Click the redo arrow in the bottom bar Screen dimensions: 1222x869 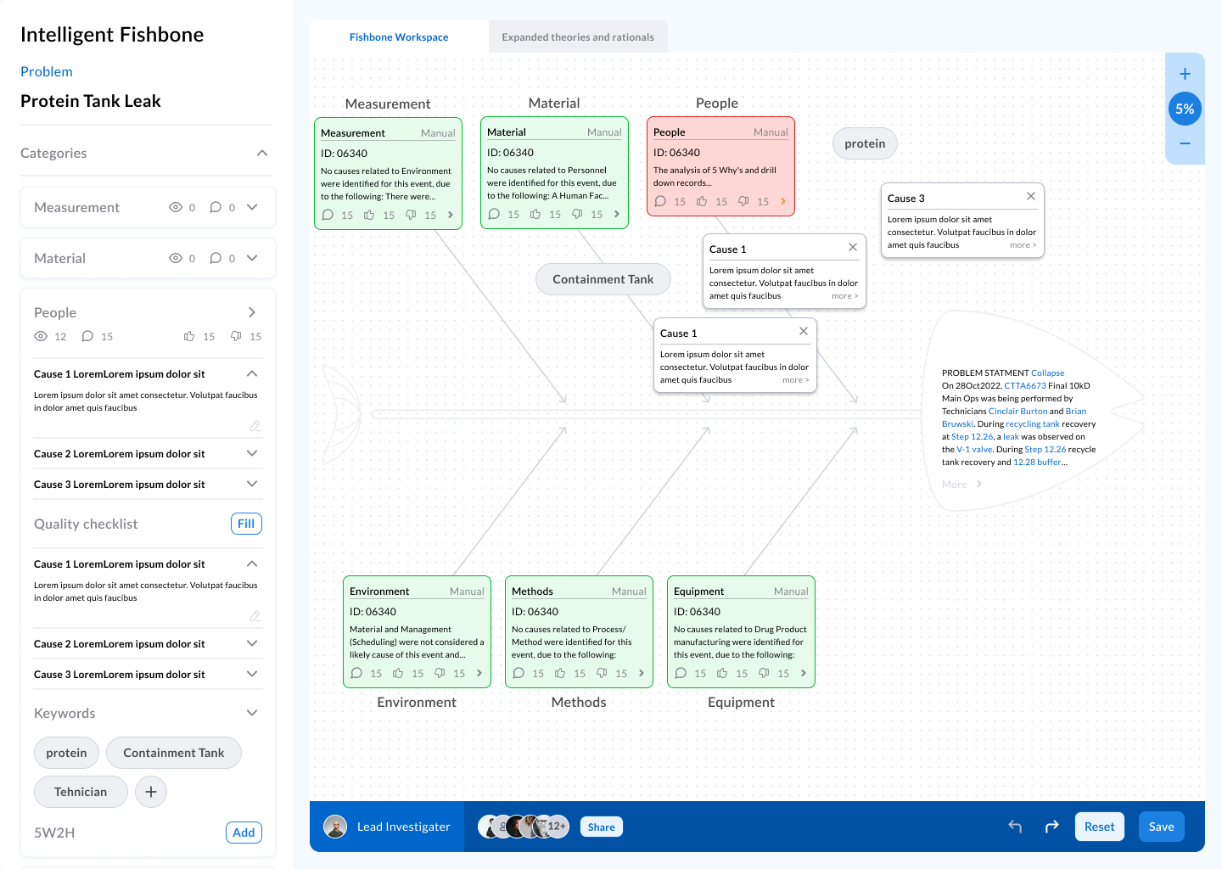tap(1051, 826)
